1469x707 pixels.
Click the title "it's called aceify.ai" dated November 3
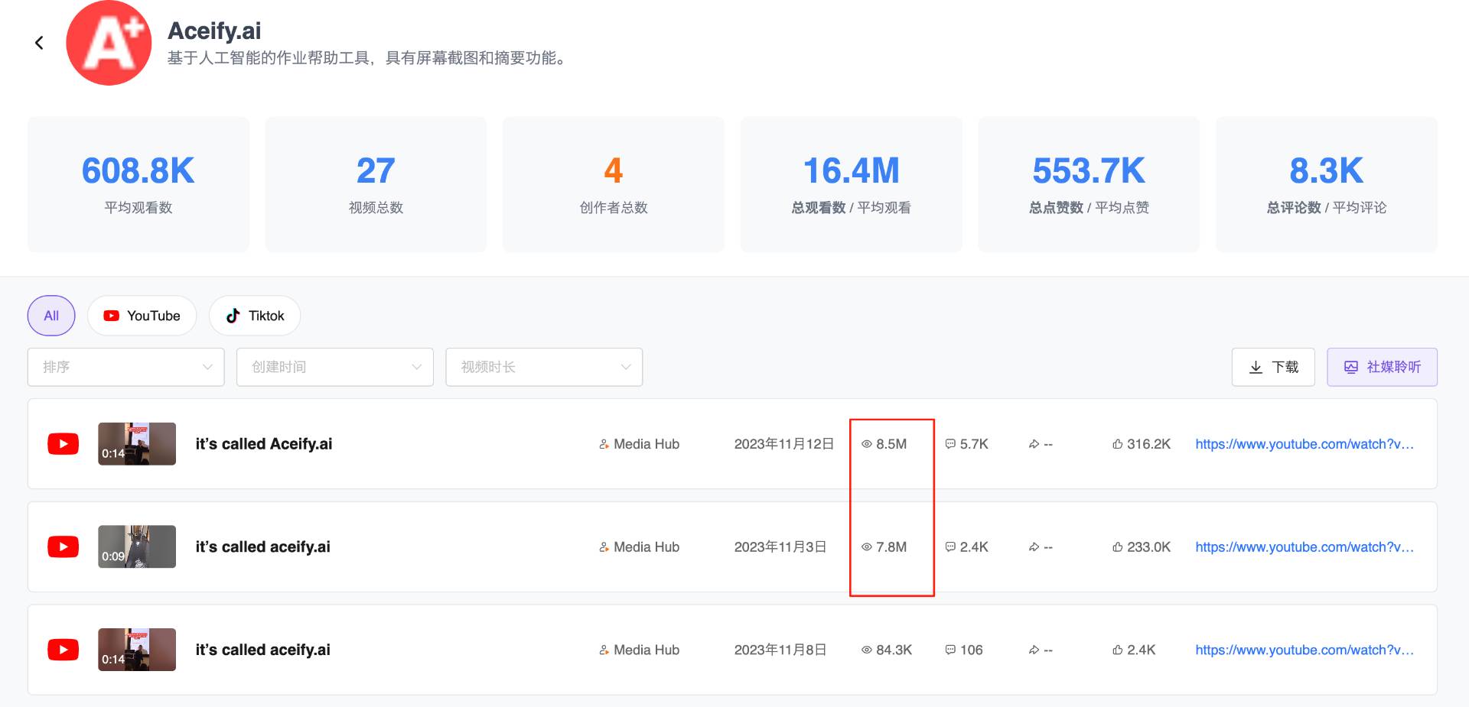(263, 547)
